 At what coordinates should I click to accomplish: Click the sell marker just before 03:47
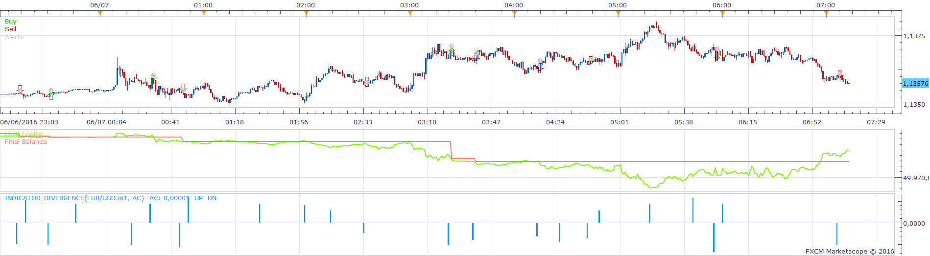[x=476, y=56]
